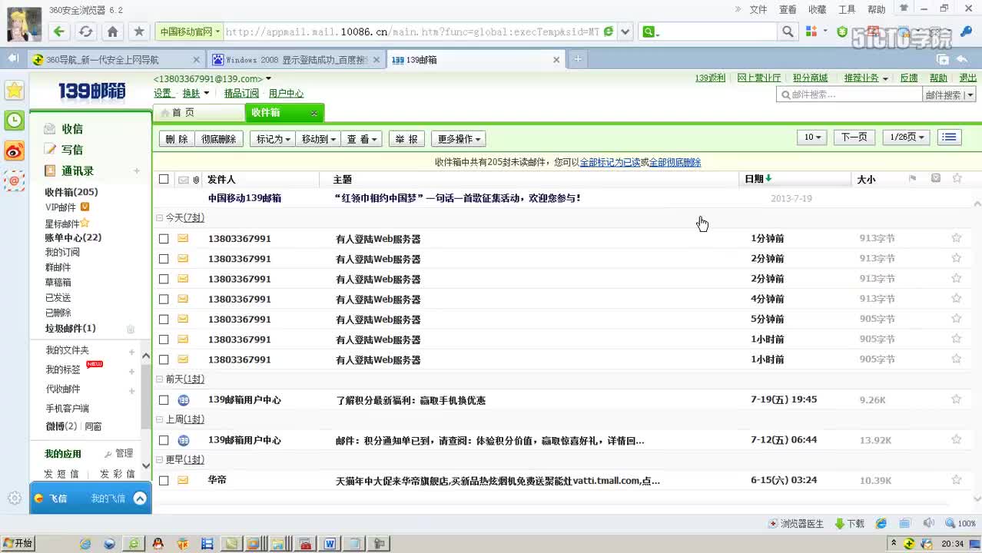
Task: Click the address bar search magnifier
Action: point(788,31)
